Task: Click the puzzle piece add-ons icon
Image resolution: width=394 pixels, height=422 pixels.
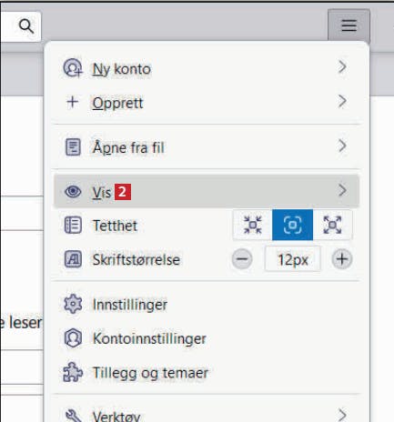Action: pos(73,372)
